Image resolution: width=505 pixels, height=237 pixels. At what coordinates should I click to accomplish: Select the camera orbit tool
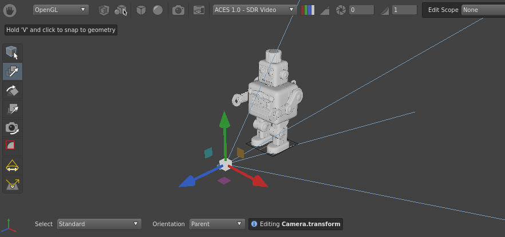pos(13,128)
